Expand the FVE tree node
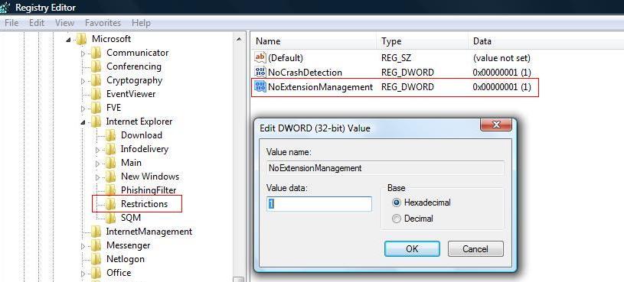Screen dimensions: 624x282 click(83, 109)
